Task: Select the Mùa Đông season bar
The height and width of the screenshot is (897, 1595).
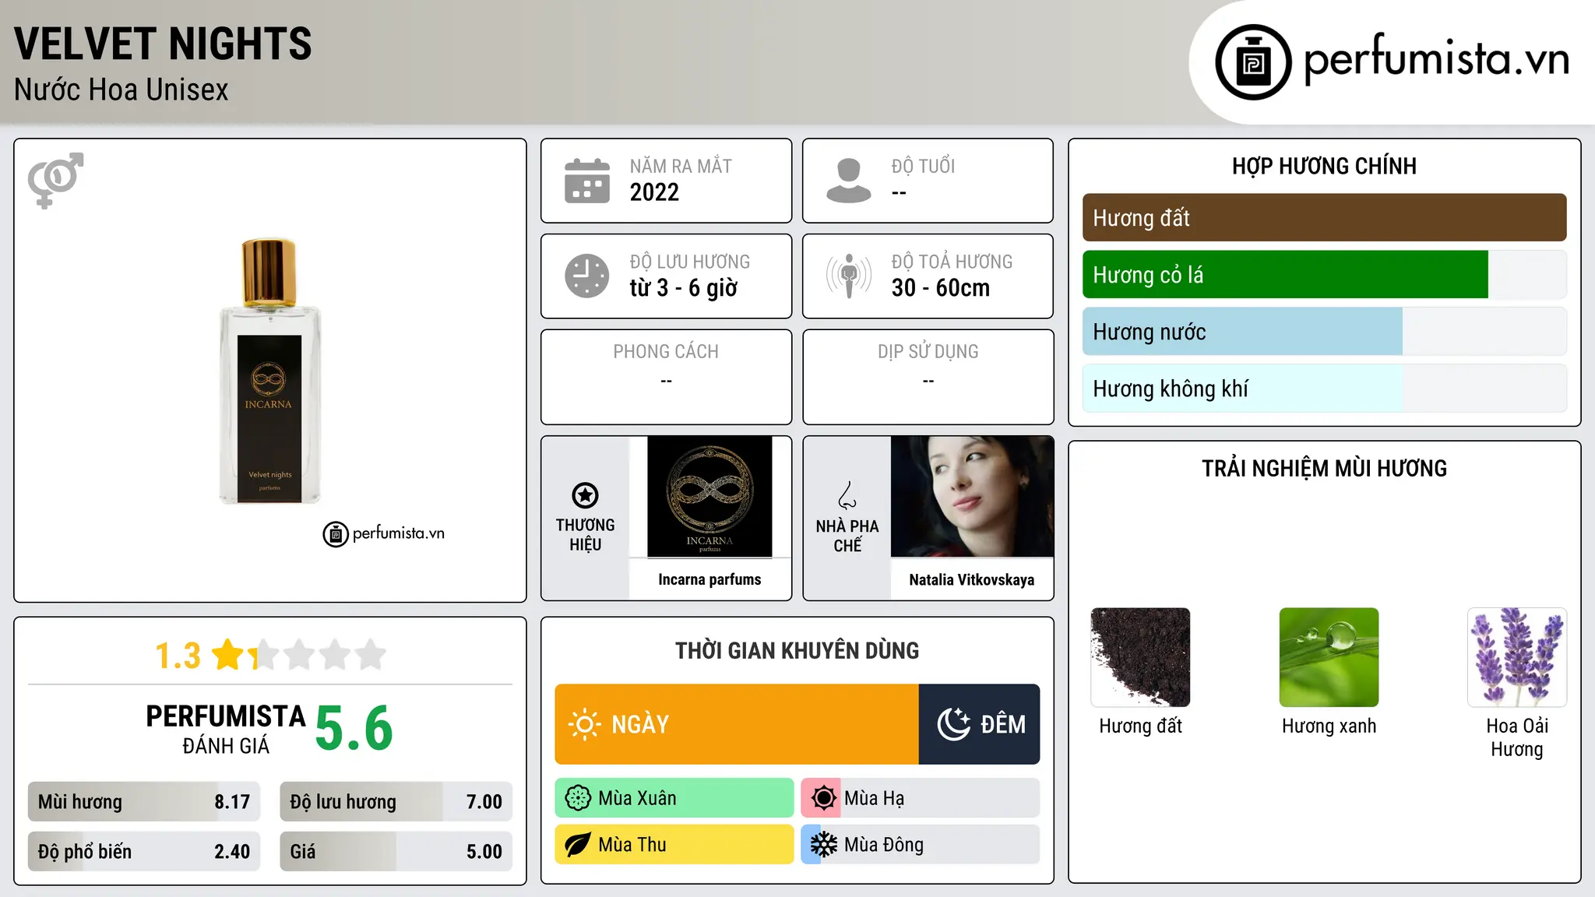Action: 920,845
